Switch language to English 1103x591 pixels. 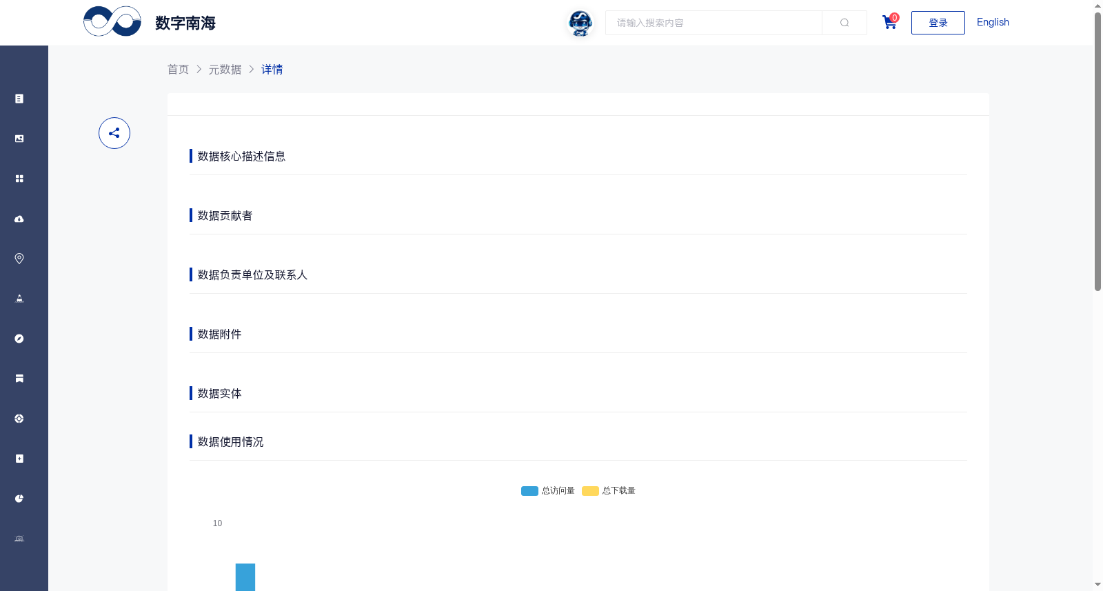point(993,22)
